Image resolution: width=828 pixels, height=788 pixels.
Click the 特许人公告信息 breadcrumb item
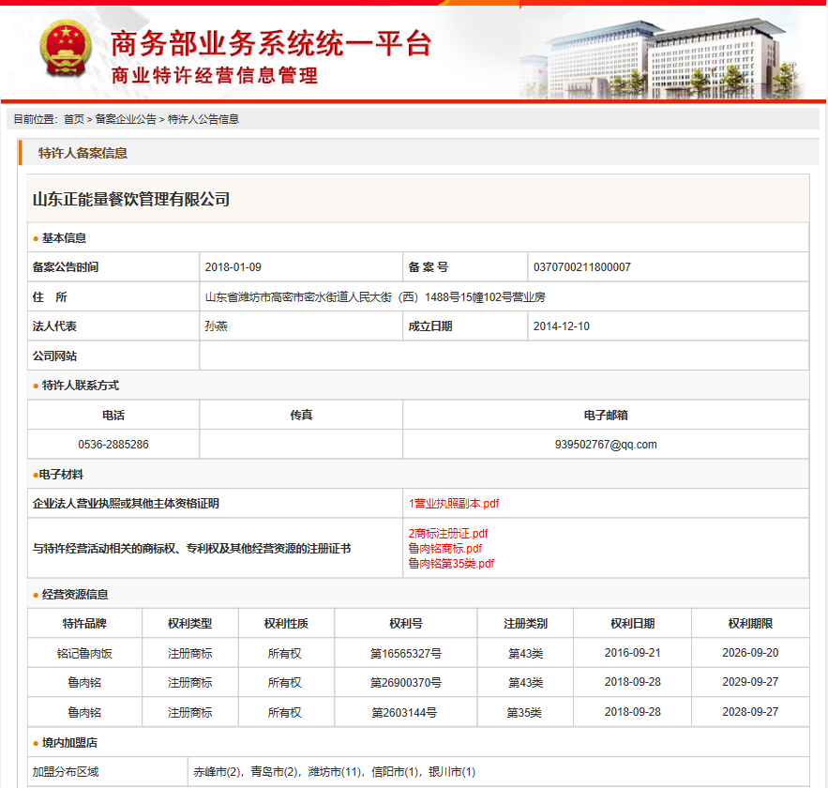coord(203,119)
